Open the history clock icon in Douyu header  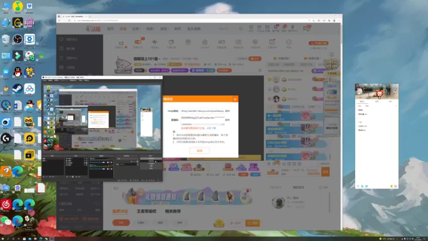251,27
